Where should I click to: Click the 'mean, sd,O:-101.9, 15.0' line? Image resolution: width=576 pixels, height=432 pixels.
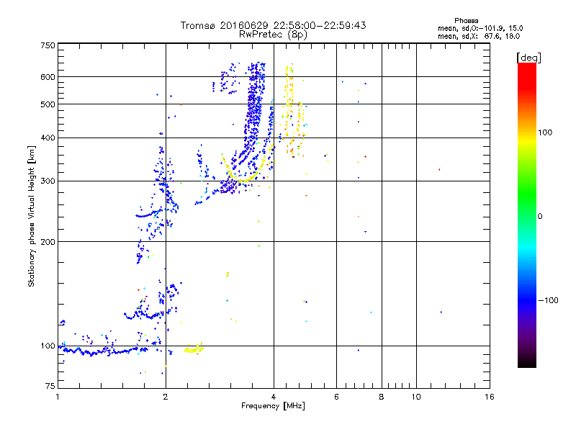click(480, 28)
